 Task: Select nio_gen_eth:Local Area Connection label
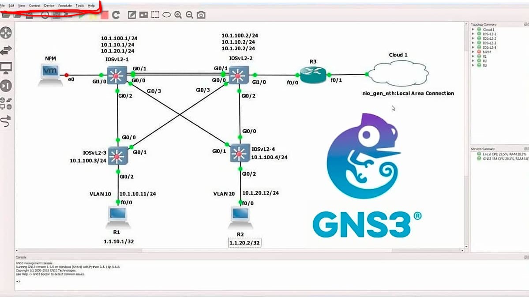[408, 94]
